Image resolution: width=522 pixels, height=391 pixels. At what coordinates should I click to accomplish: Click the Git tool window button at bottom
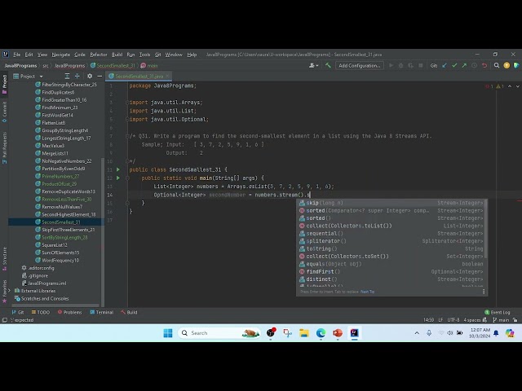tap(18, 312)
